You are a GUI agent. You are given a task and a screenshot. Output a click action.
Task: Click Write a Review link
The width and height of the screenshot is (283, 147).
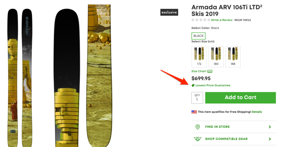222,20
